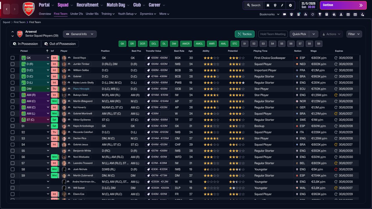
Task: Click the AMCL position pill
Action: pyautogui.click(x=199, y=44)
